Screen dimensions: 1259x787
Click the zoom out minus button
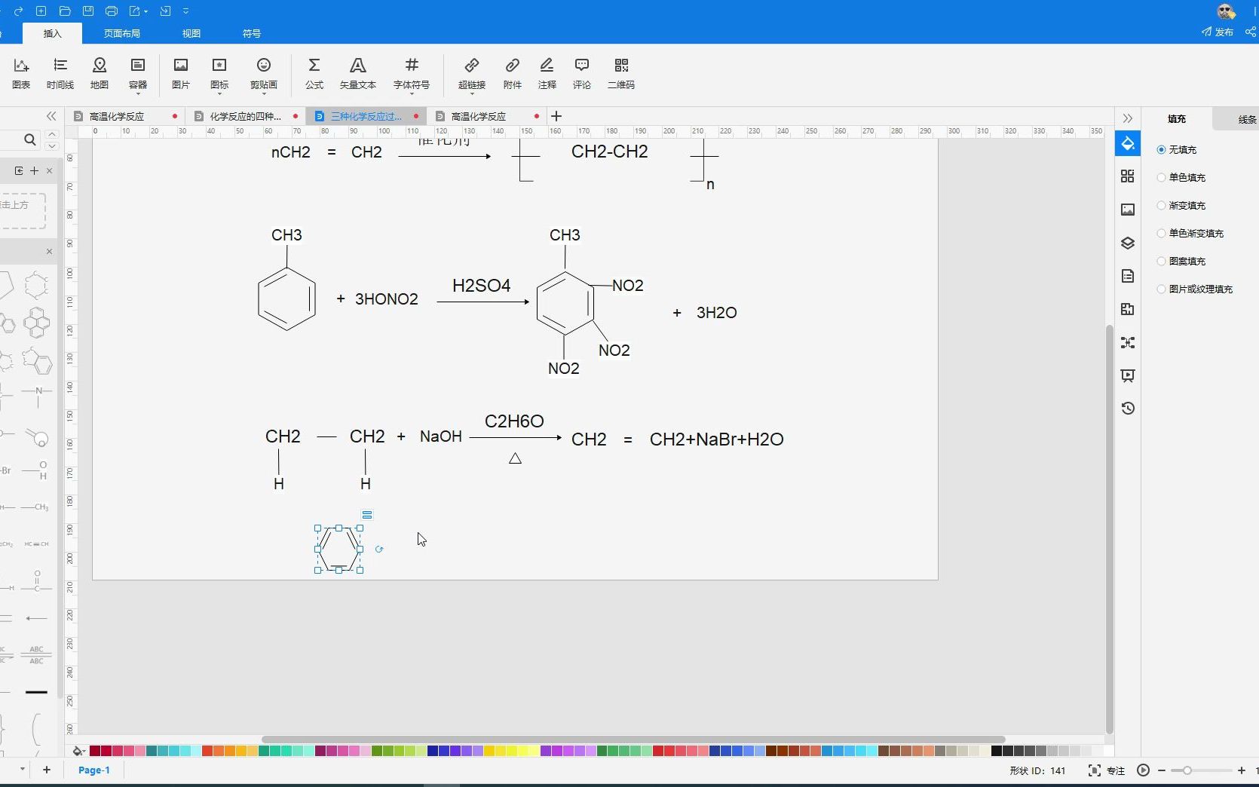click(1162, 770)
